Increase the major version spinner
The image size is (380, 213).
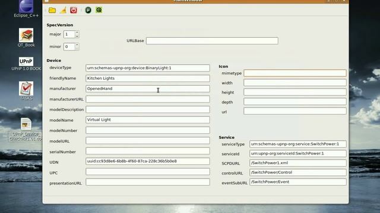pyautogui.click(x=77, y=32)
